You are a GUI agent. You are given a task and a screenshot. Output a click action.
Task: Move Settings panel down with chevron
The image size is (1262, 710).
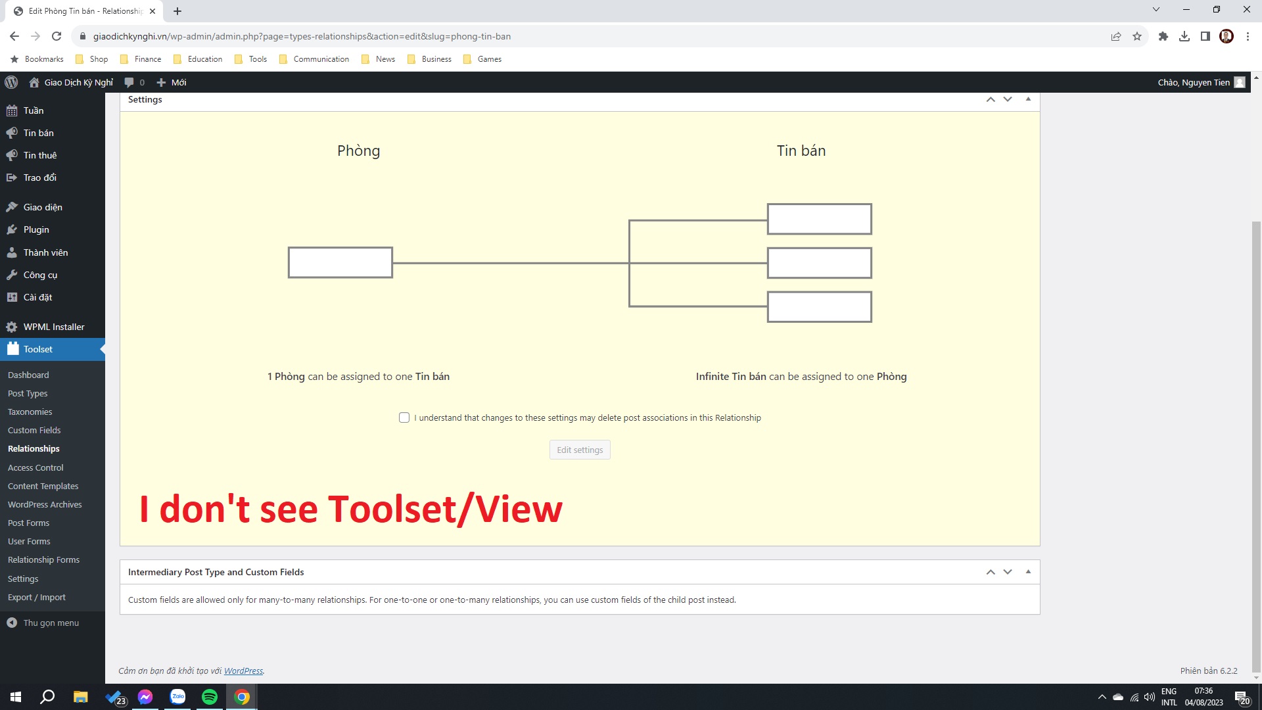tap(1008, 99)
